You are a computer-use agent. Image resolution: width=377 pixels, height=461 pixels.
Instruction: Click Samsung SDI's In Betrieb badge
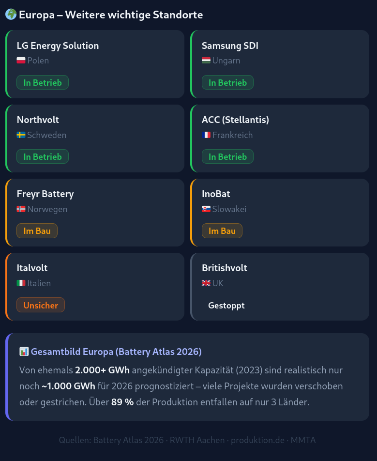(x=227, y=83)
